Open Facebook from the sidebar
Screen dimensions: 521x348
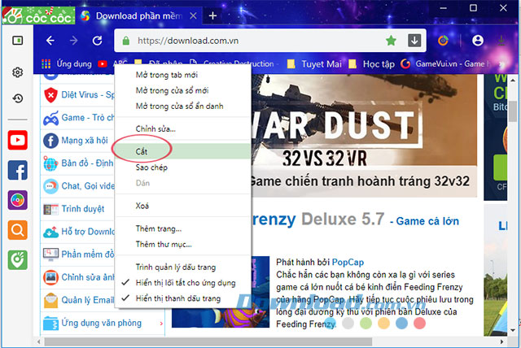17,170
